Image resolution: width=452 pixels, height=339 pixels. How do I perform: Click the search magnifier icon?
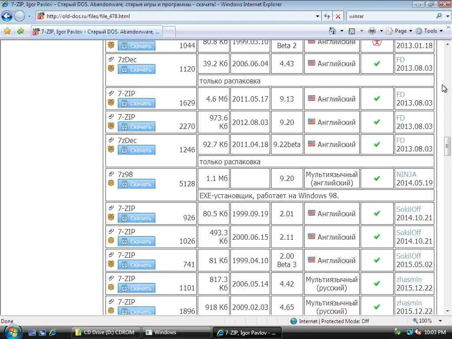439,16
